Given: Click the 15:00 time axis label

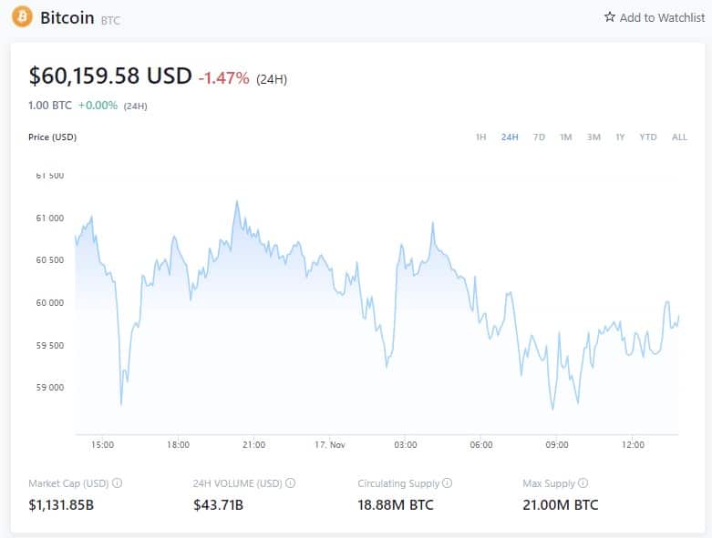Looking at the screenshot, I should [x=102, y=444].
